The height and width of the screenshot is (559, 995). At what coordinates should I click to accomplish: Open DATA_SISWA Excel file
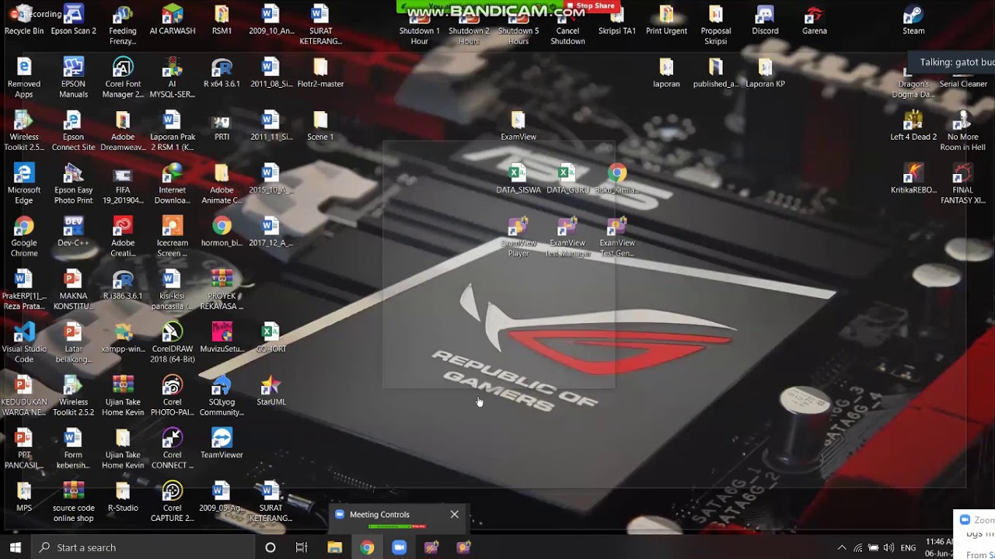tap(518, 179)
